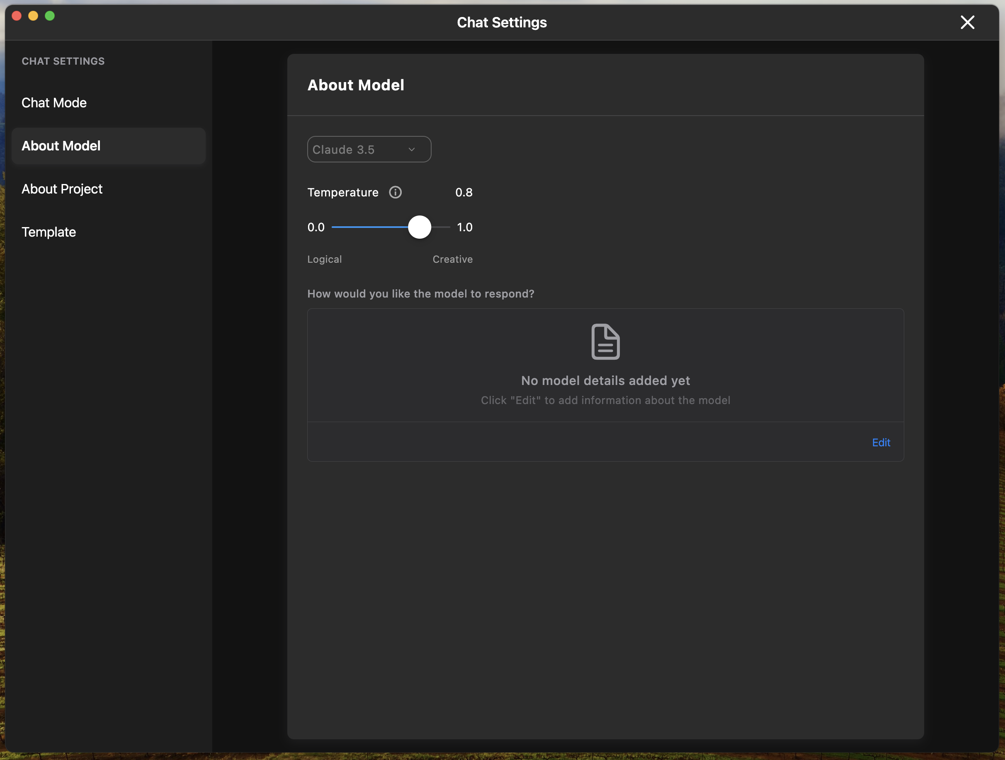Click the 'Click "Edit" to add information' hint
This screenshot has height=760, width=1005.
tap(605, 400)
